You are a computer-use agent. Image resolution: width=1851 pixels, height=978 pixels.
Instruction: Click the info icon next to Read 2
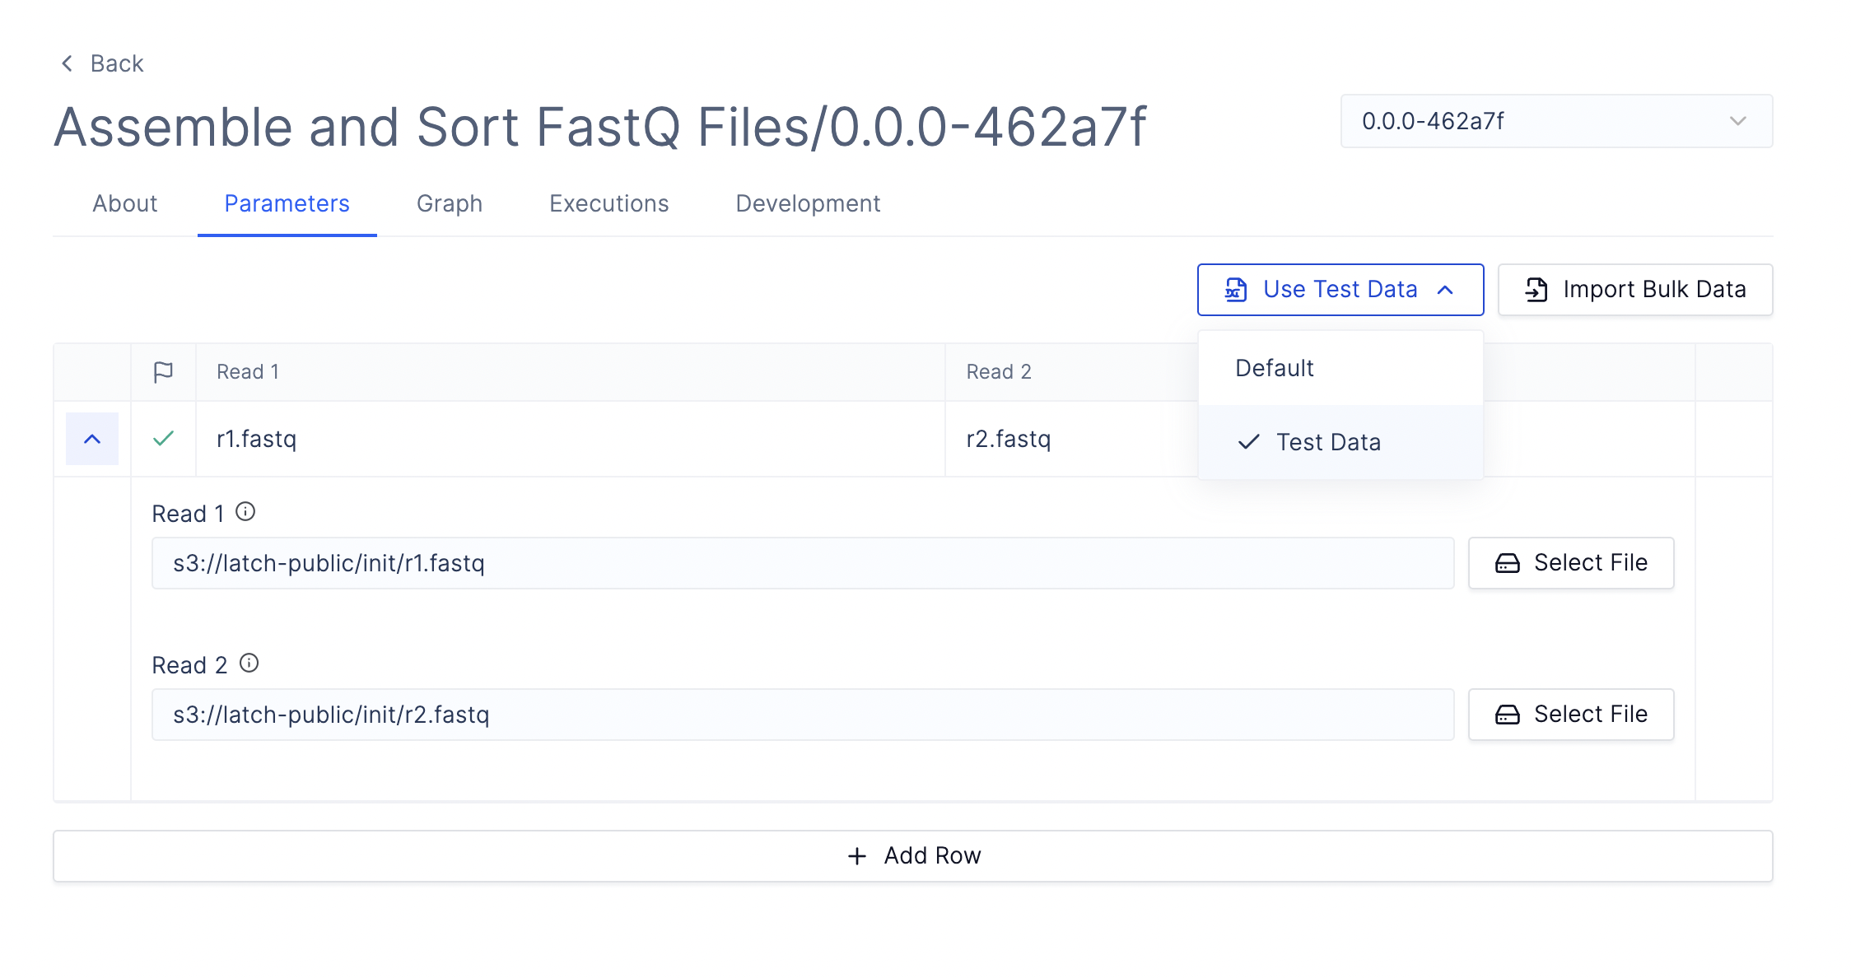[249, 664]
